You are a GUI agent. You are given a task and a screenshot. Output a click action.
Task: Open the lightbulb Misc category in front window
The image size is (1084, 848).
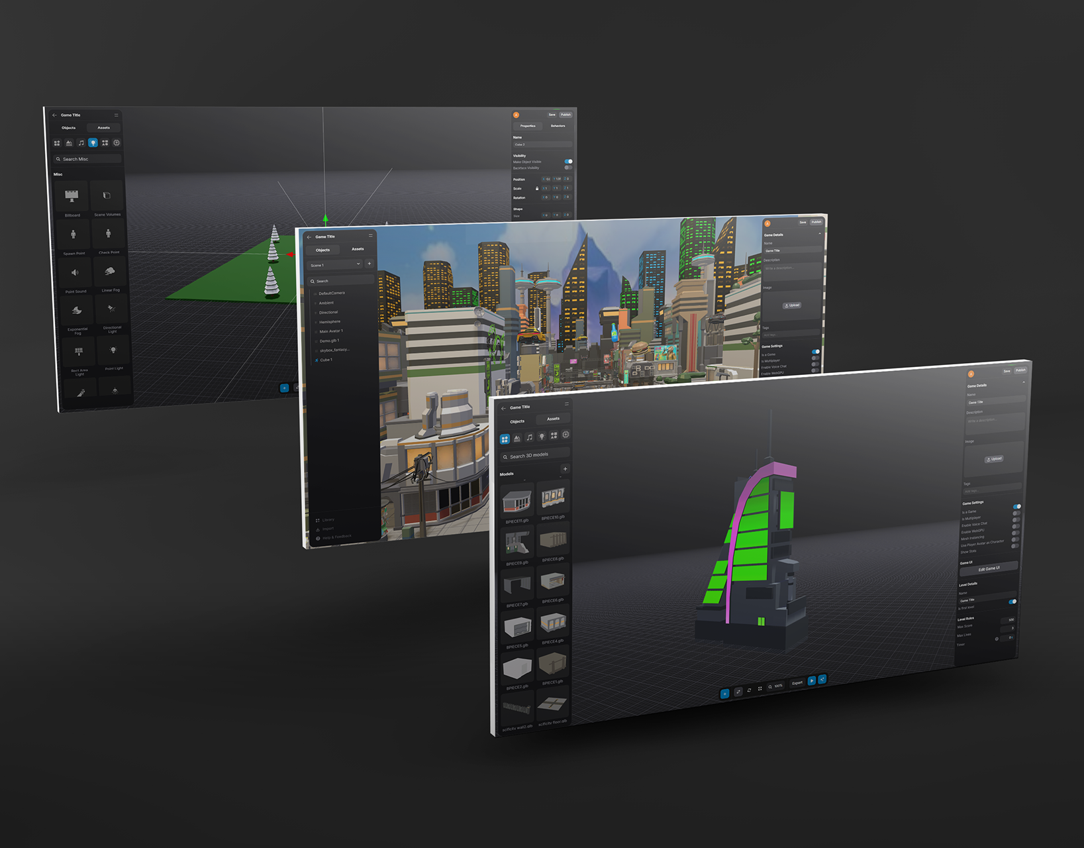pyautogui.click(x=542, y=436)
